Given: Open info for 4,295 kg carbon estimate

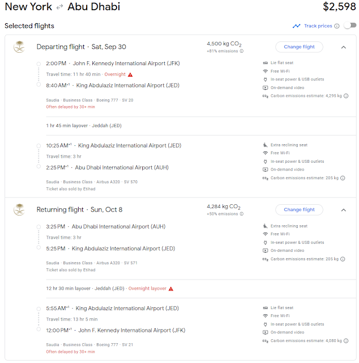Looking at the screenshot, I should [x=346, y=96].
